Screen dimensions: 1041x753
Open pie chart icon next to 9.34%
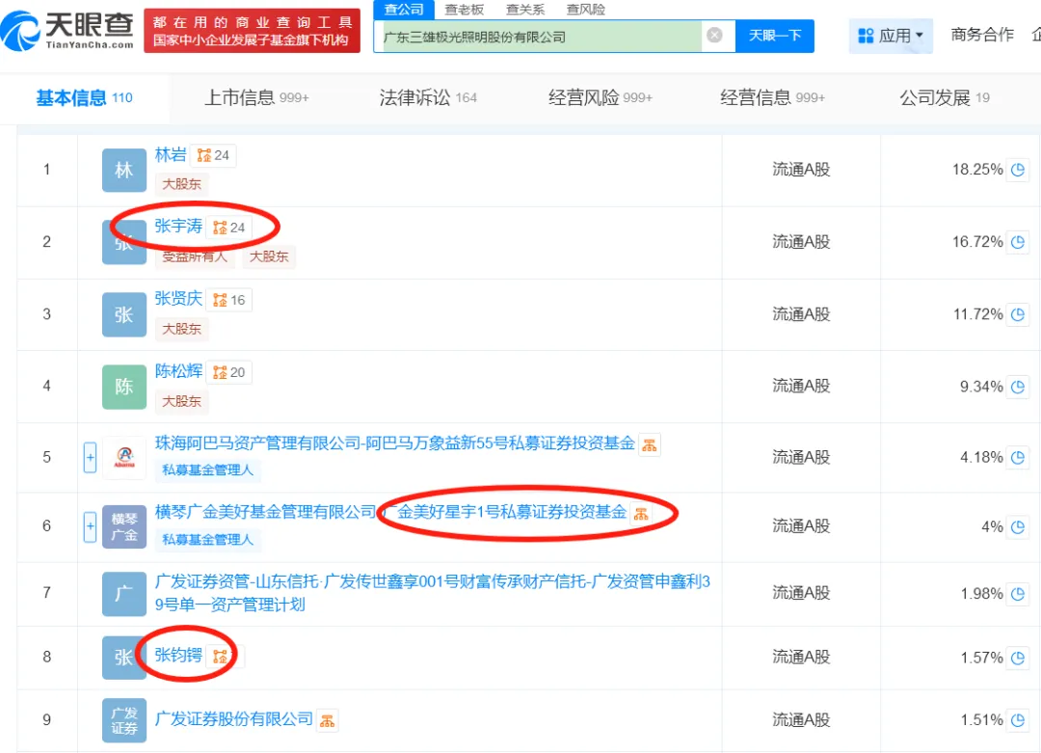click(x=1018, y=387)
